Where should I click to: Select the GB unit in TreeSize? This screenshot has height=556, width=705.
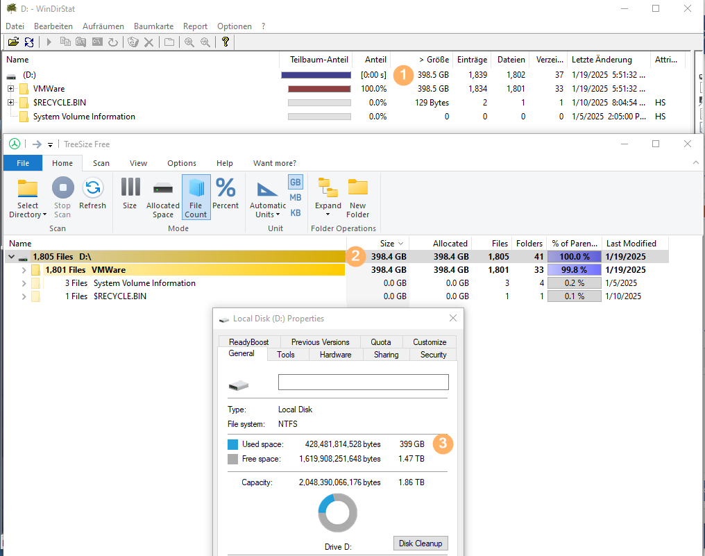296,182
